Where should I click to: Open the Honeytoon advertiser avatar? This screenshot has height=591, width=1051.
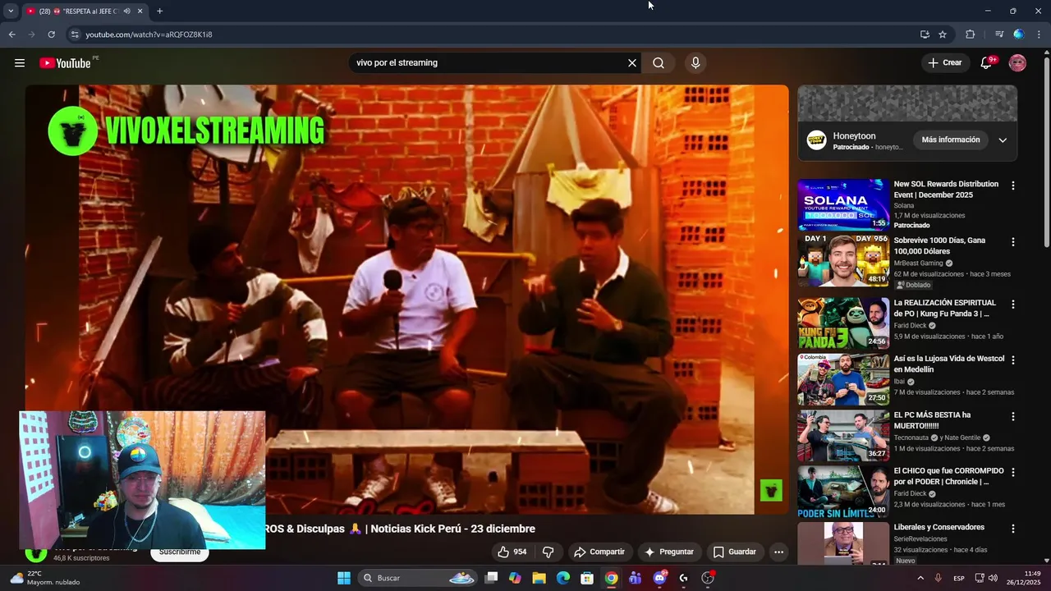click(816, 140)
